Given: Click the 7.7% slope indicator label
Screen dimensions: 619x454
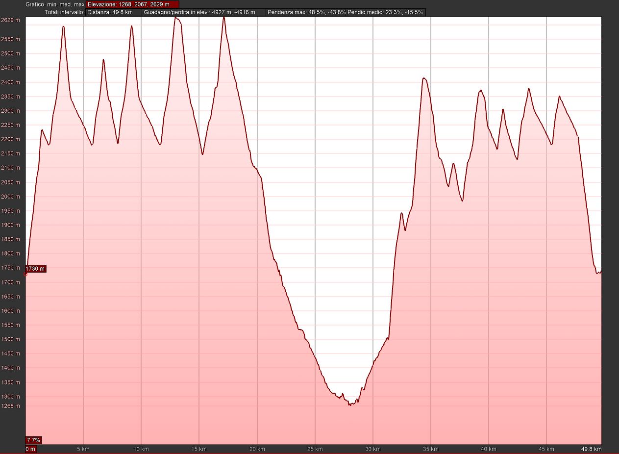Looking at the screenshot, I should click(x=33, y=440).
